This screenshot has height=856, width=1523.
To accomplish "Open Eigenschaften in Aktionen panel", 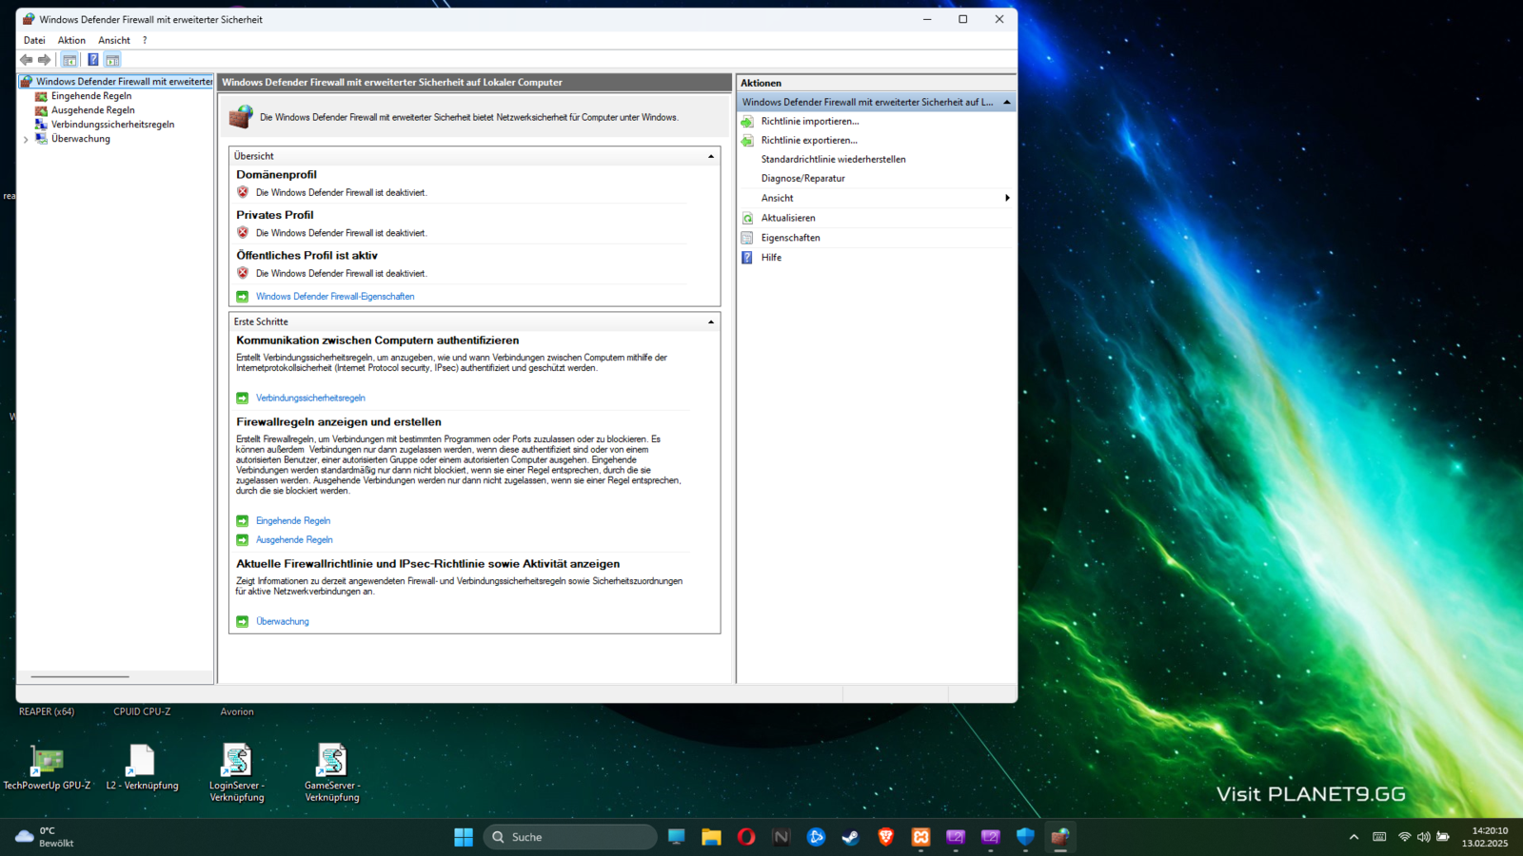I will tap(790, 238).
